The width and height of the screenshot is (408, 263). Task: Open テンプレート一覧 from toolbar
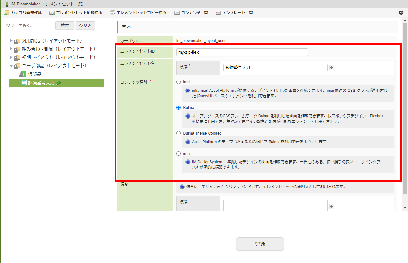pos(234,13)
